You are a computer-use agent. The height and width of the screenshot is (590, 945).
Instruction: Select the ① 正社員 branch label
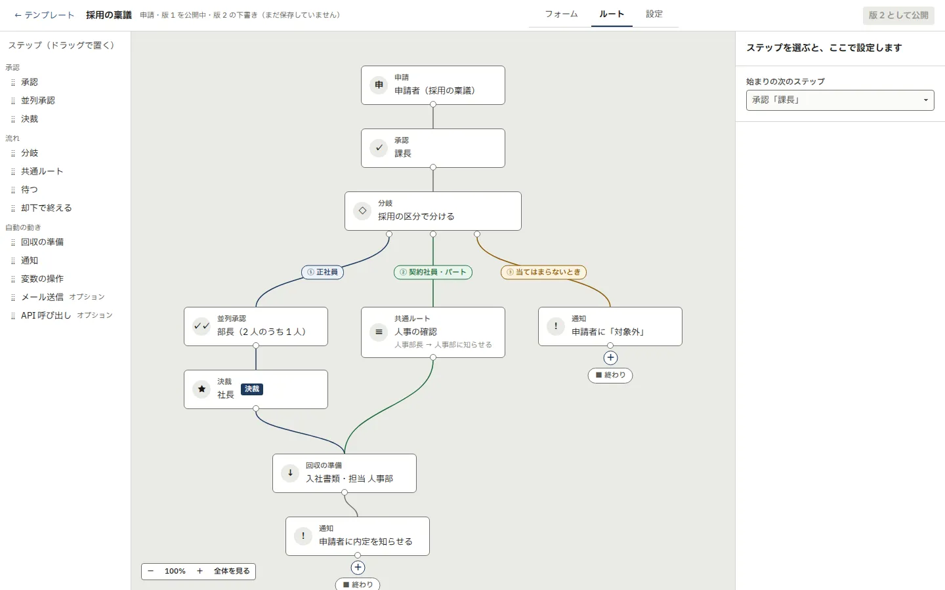click(x=322, y=272)
